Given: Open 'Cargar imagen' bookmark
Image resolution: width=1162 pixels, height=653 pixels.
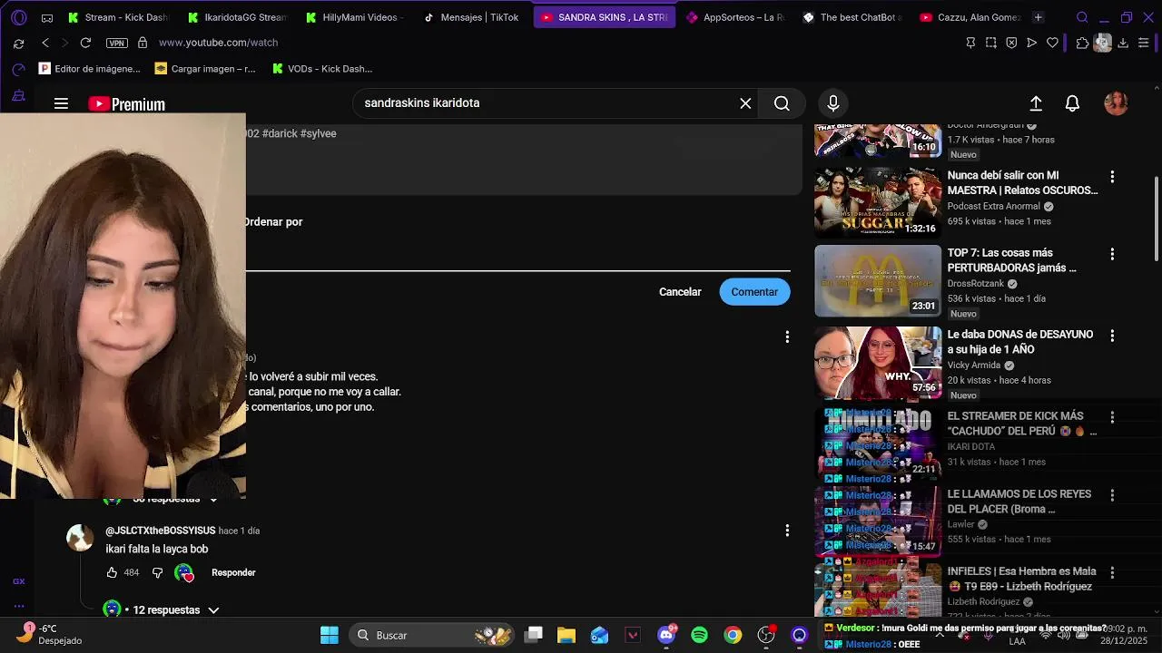Looking at the screenshot, I should coord(205,69).
